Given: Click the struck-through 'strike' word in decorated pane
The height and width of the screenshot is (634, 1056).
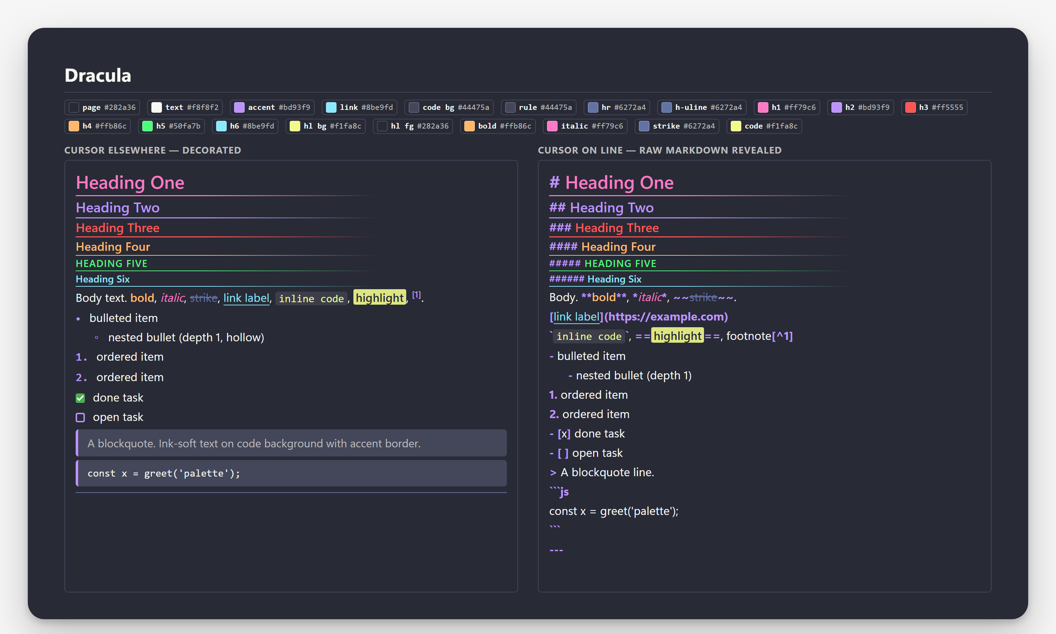Looking at the screenshot, I should [203, 298].
